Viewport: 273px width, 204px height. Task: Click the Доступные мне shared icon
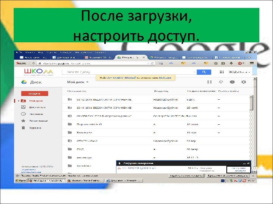pyautogui.click(x=23, y=107)
